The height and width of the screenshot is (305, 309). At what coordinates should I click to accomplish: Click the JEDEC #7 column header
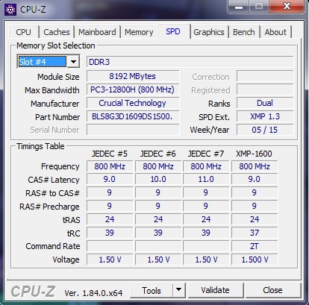[206, 154]
